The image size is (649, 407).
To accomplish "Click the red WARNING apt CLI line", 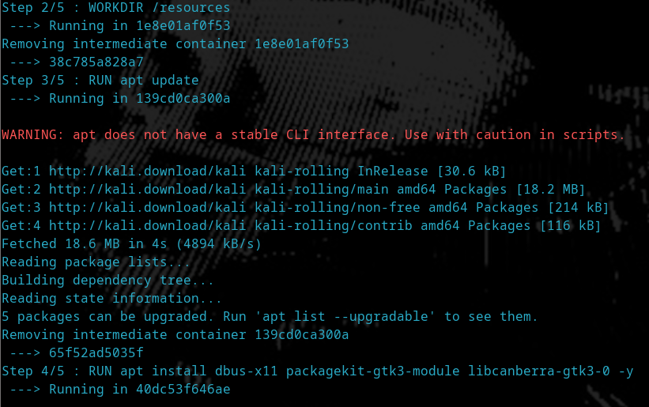I will (x=313, y=134).
